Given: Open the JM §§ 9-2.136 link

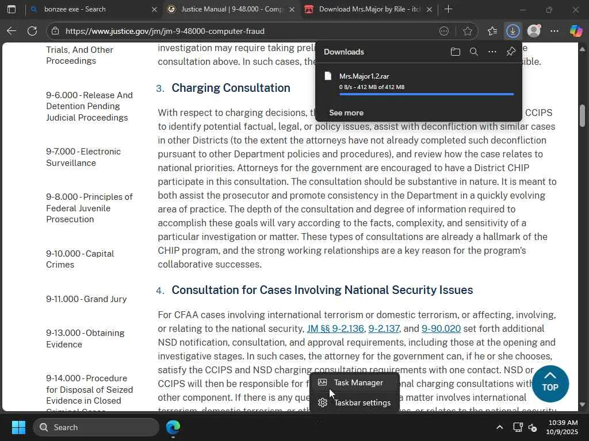Looking at the screenshot, I should [x=335, y=328].
